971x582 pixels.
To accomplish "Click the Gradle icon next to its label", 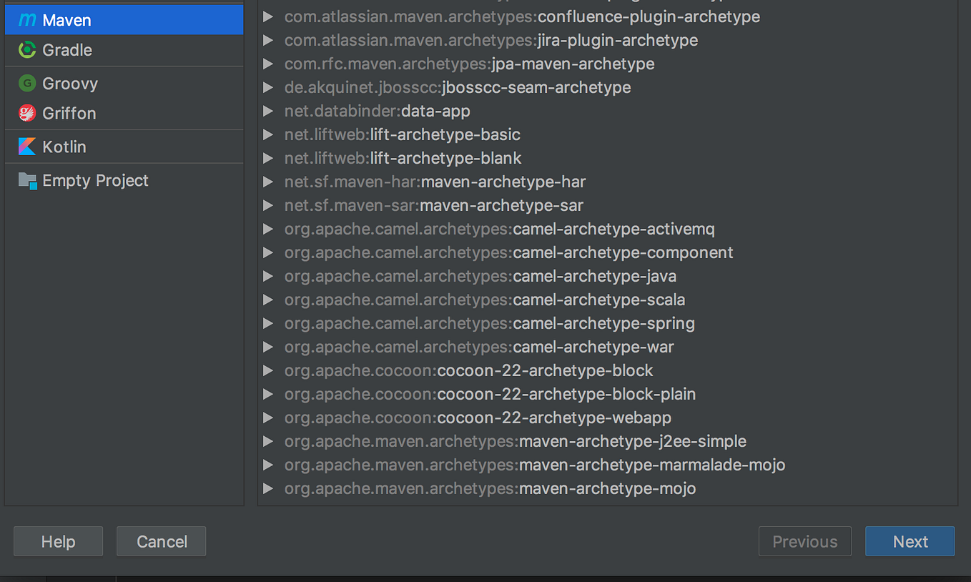I will coord(27,50).
